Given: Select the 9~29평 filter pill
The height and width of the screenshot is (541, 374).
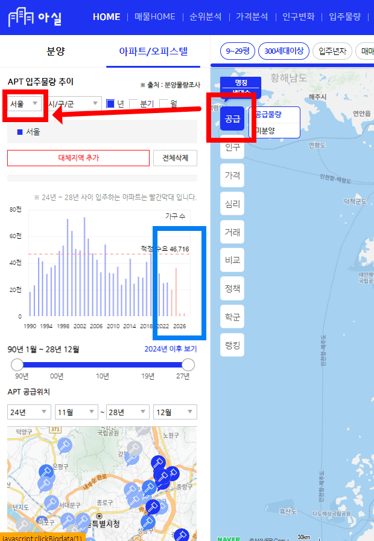Looking at the screenshot, I should pos(238,51).
